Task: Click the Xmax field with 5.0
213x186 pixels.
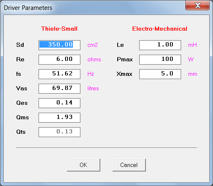Action: 160,74
